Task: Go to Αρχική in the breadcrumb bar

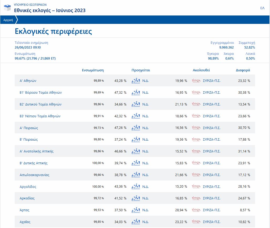Action: pyautogui.click(x=8, y=20)
